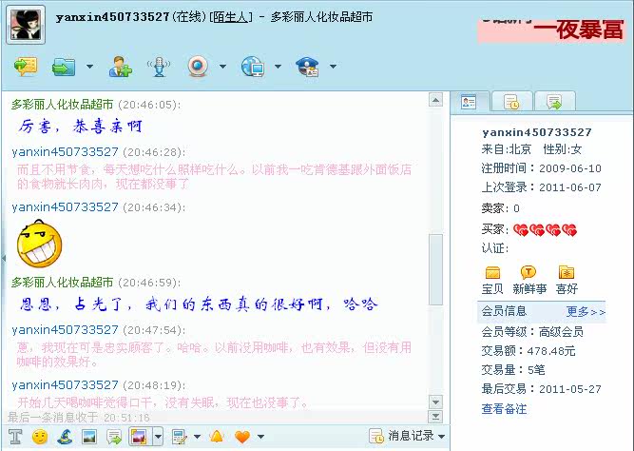Jump to the latest message with the bottom arrow
634x451 pixels.
click(435, 416)
